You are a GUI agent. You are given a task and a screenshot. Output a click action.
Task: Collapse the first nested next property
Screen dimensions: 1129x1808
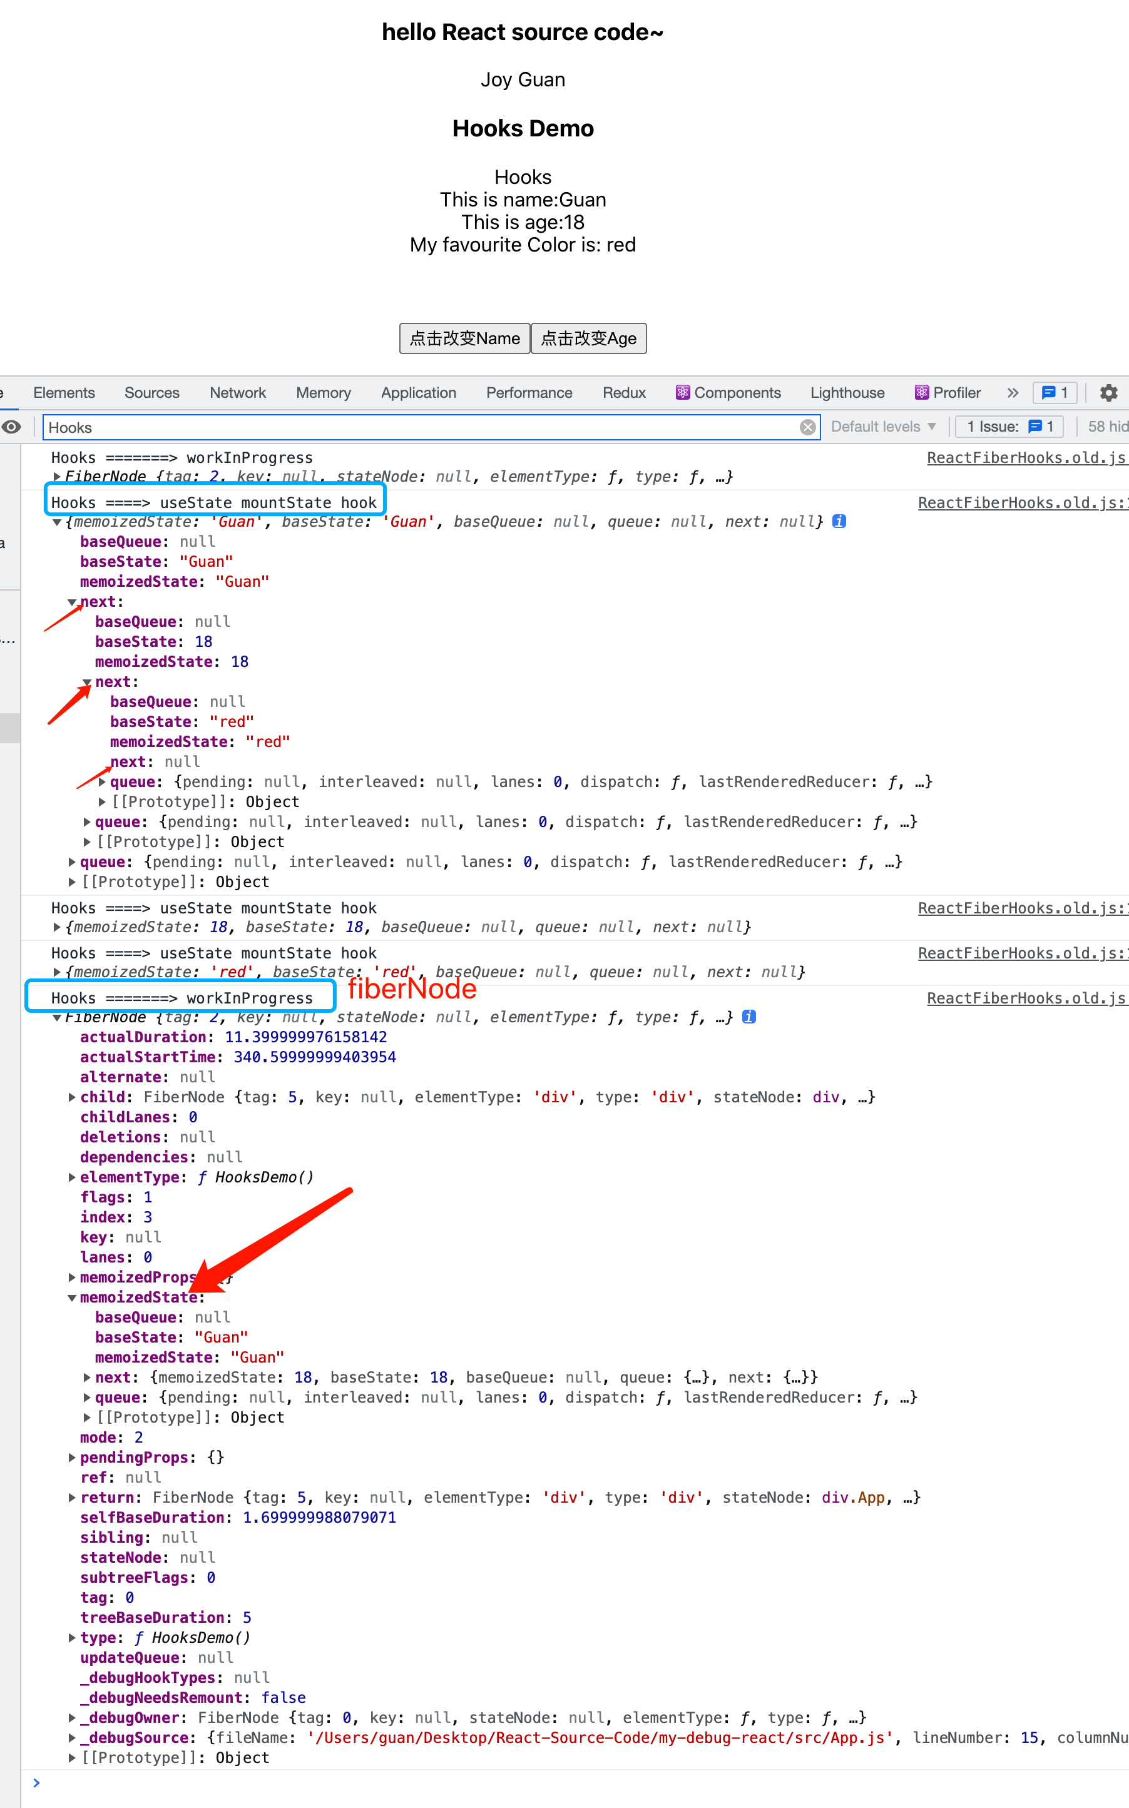click(72, 602)
